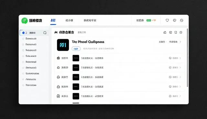Select the radio of the third sidebar item
The image size is (207, 119).
click(23, 44)
